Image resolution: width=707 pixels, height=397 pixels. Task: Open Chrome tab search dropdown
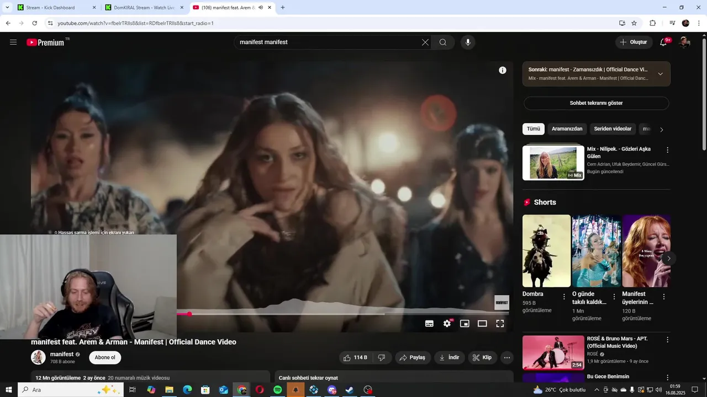pos(7,8)
